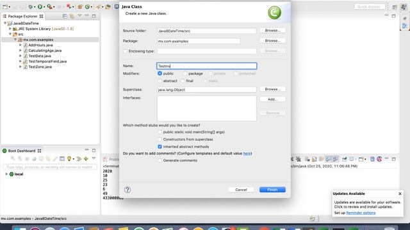The image size is (410, 230).
Task: Click the Superclass text field
Action: pos(207,89)
